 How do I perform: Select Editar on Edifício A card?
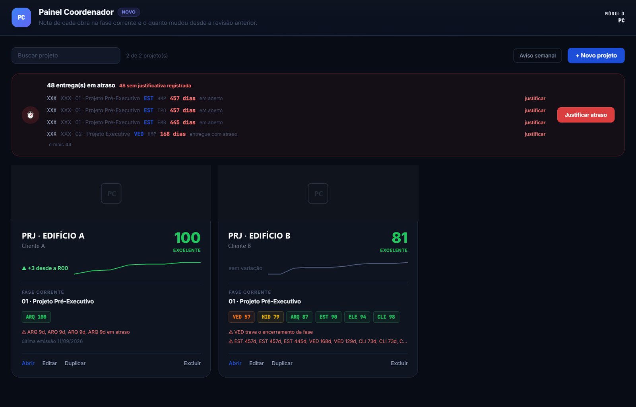click(50, 363)
